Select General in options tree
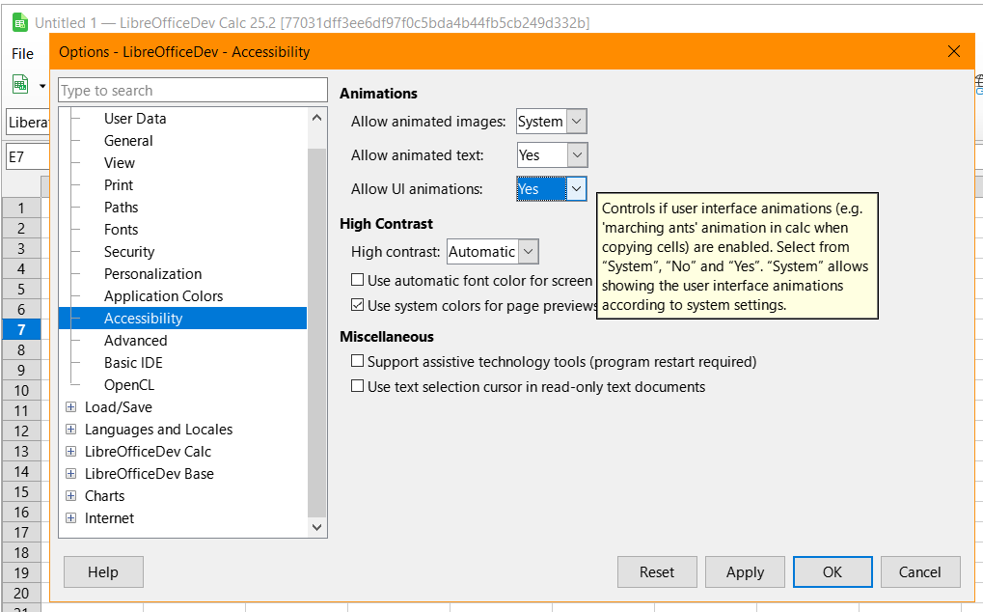Viewport: 983px width, 612px height. click(x=128, y=141)
